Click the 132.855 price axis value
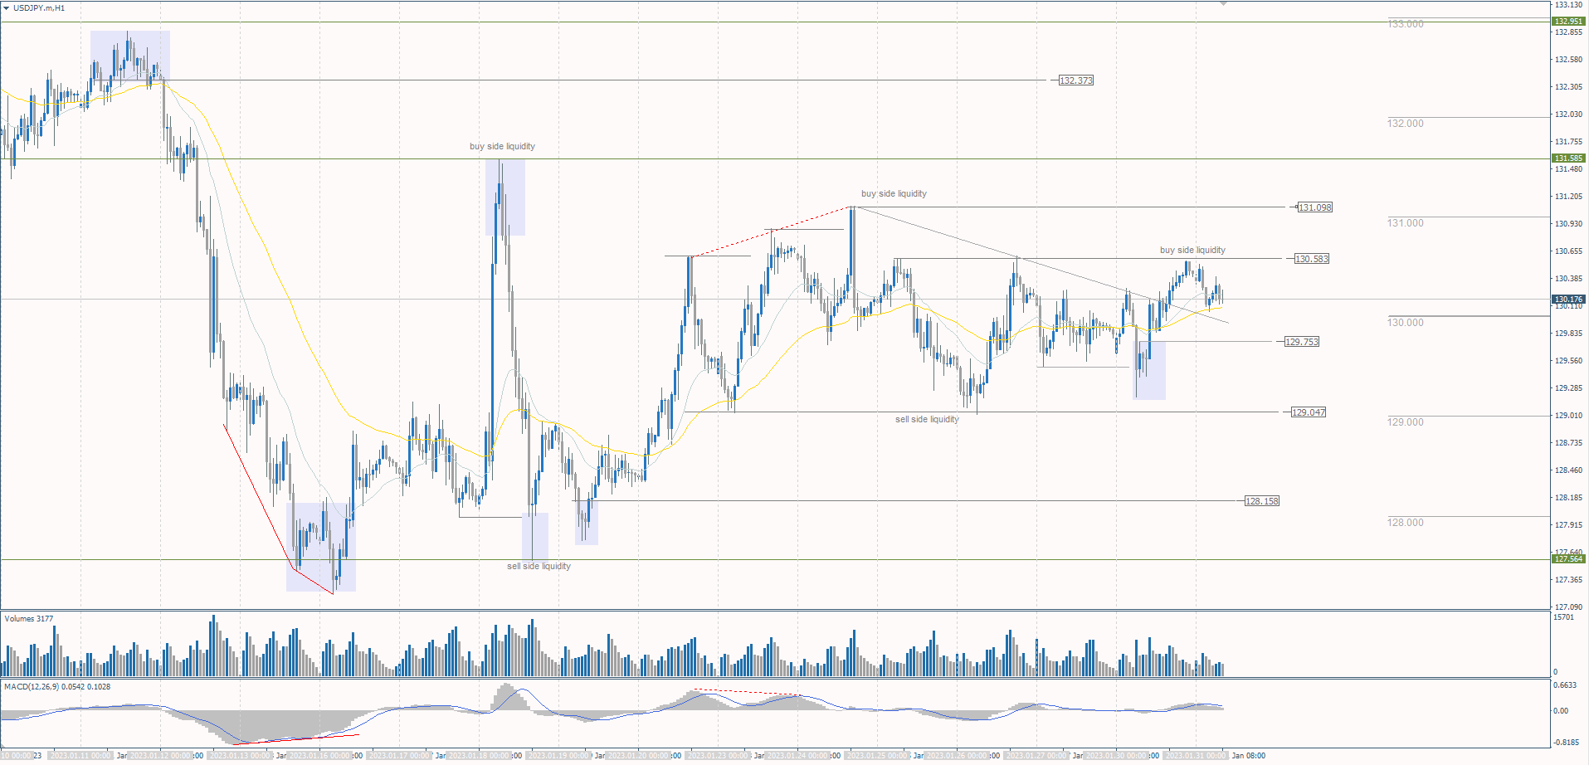Viewport: 1589px width, 765px height. (x=1568, y=32)
